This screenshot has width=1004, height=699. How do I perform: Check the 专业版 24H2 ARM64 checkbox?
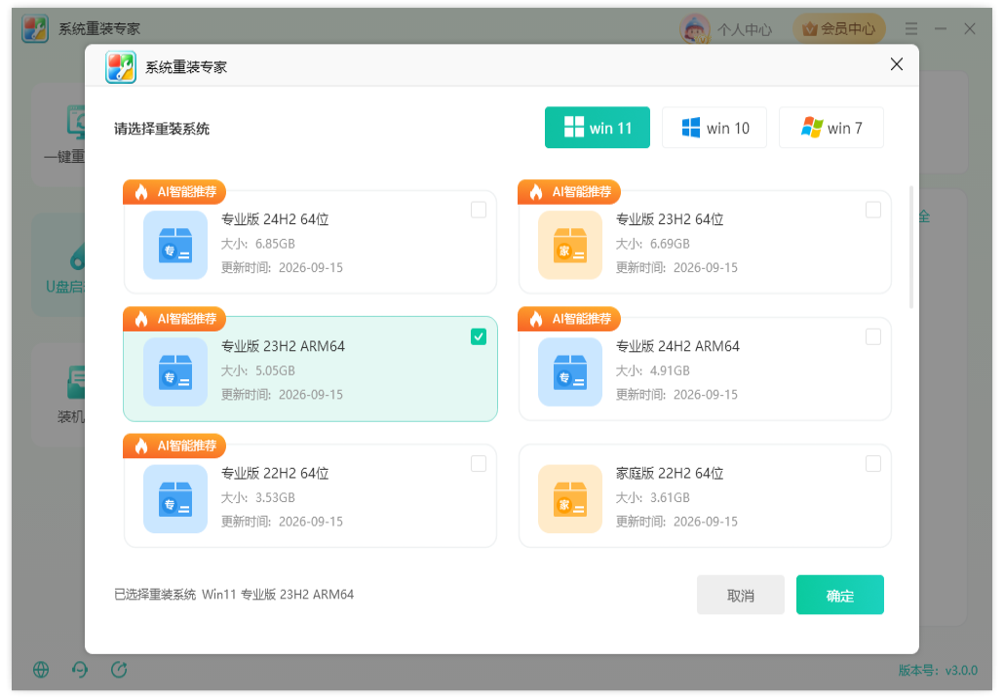872,336
